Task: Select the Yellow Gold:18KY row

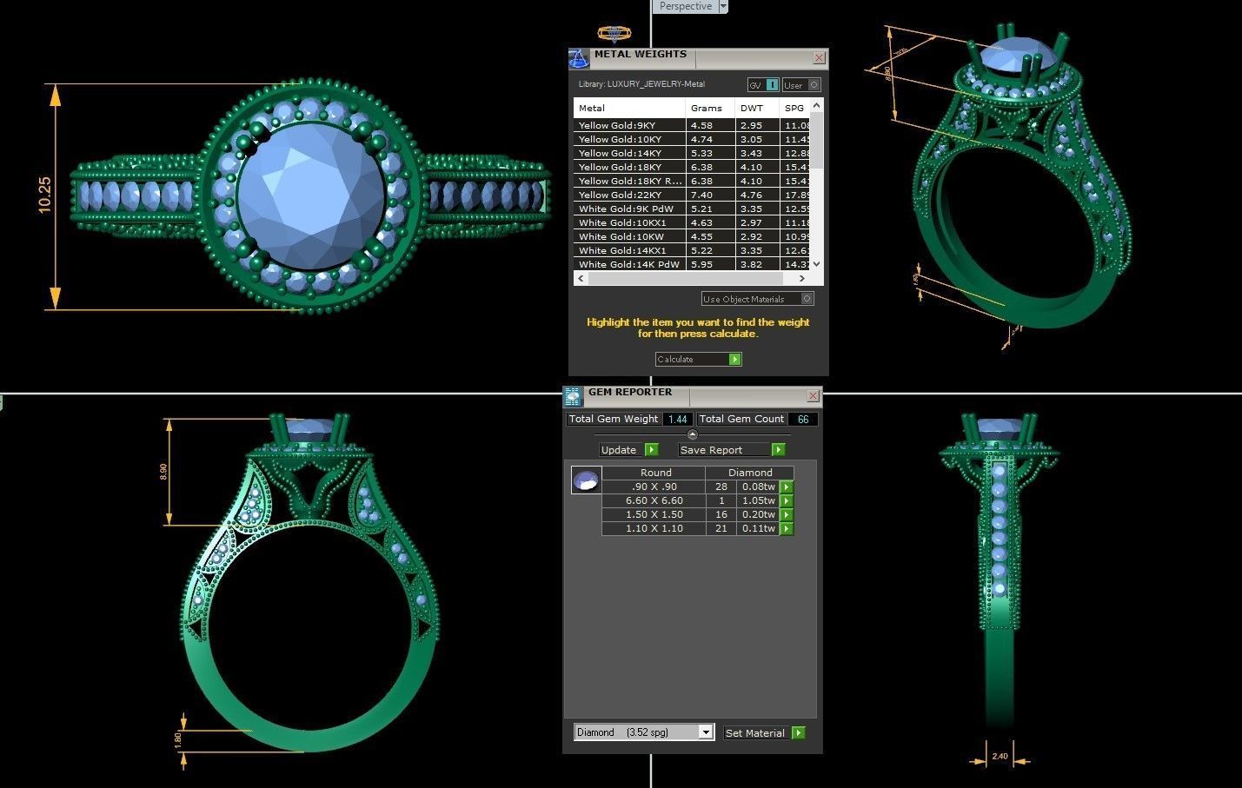Action: point(692,167)
